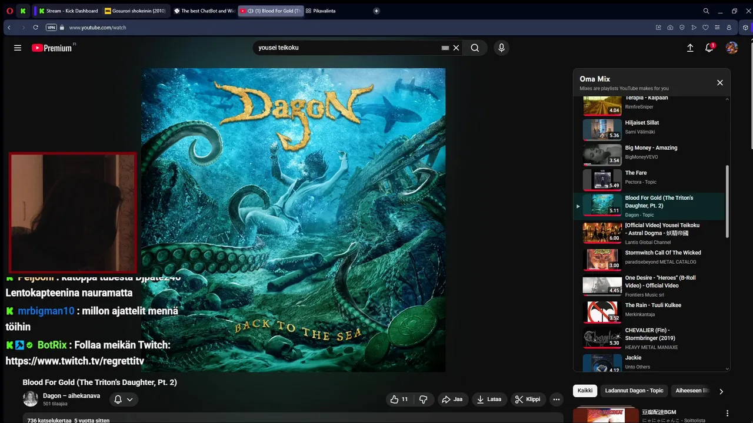Bookmark the page with heart icon

click(705, 28)
